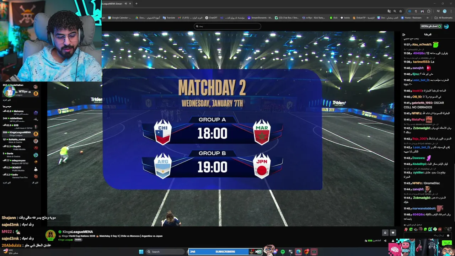This screenshot has width=455, height=256.
Task: Bookmark this page with the star icon
Action: [401, 11]
